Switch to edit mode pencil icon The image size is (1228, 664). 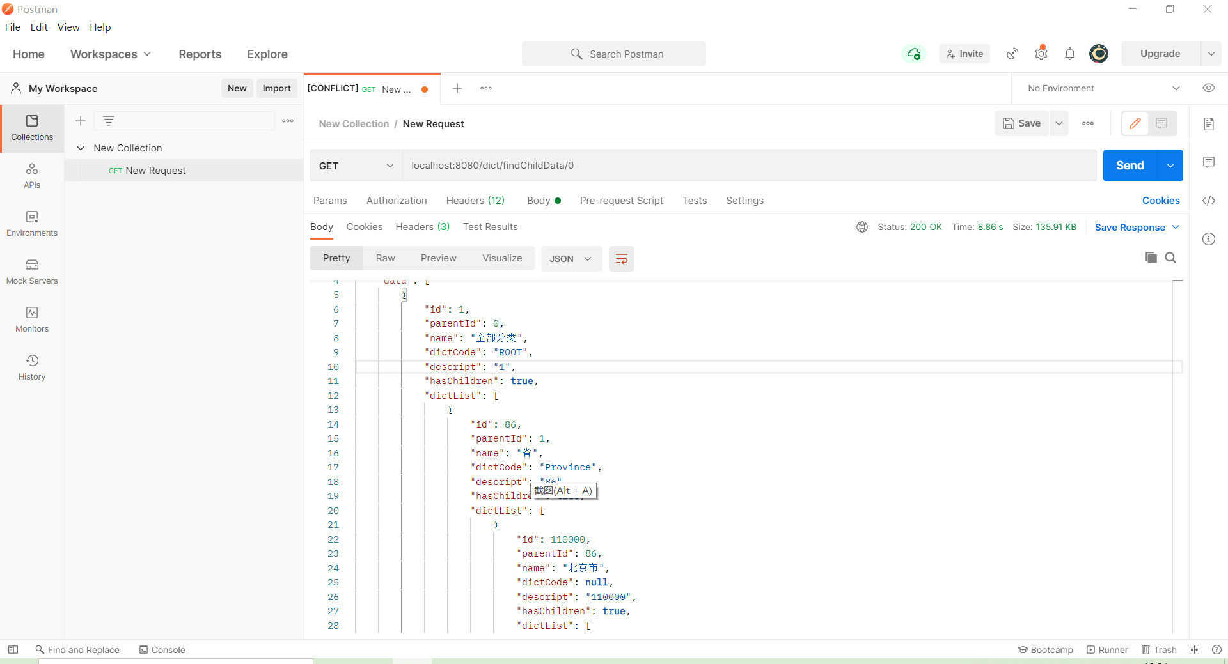coord(1135,123)
